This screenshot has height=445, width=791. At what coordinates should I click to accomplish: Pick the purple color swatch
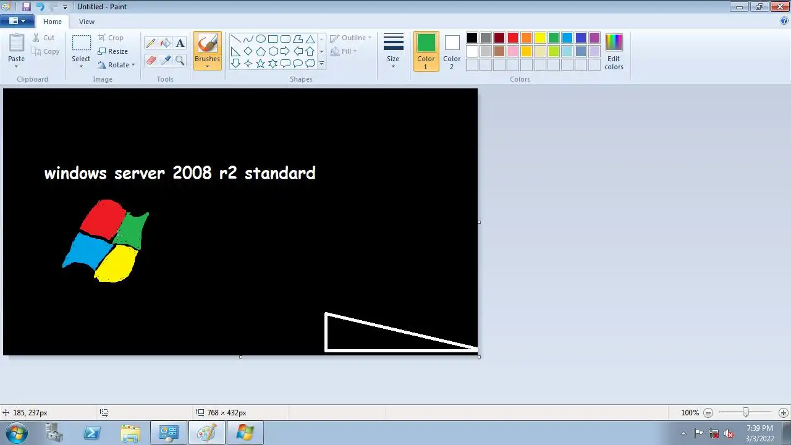tap(594, 38)
